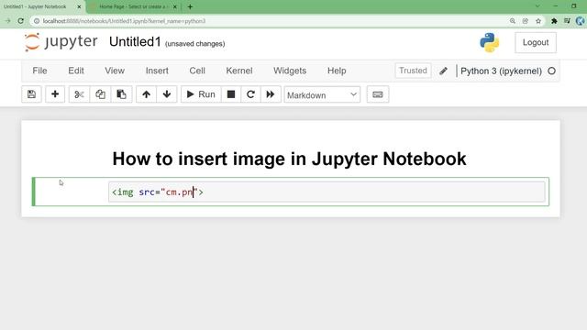Paste cells below icon

(x=121, y=94)
